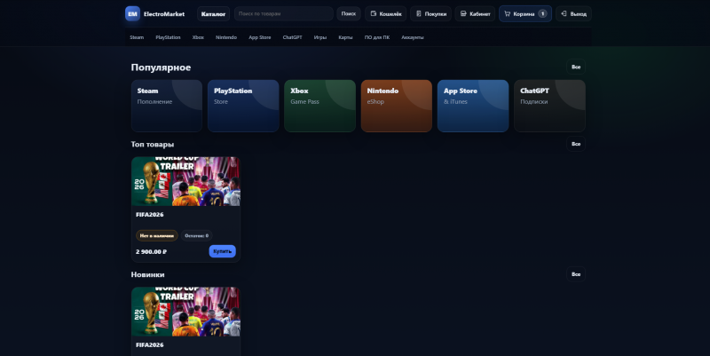Click the cart item count badge
Image resolution: width=710 pixels, height=356 pixels.
542,13
